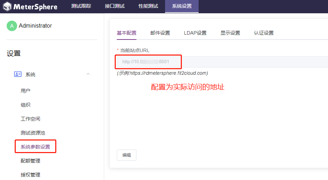Screen dimensions: 328x180
Task: Open the 性能测试 top menu
Action: [x=148, y=6]
